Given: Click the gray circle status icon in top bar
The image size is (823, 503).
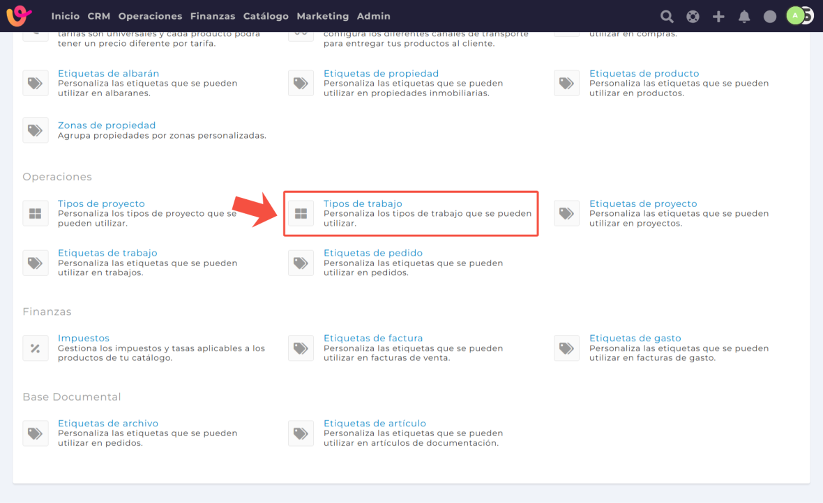Looking at the screenshot, I should pyautogui.click(x=770, y=17).
